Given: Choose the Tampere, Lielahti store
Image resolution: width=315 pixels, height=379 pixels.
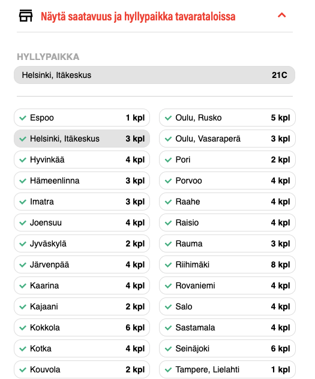Looking at the screenshot, I should pyautogui.click(x=227, y=369).
